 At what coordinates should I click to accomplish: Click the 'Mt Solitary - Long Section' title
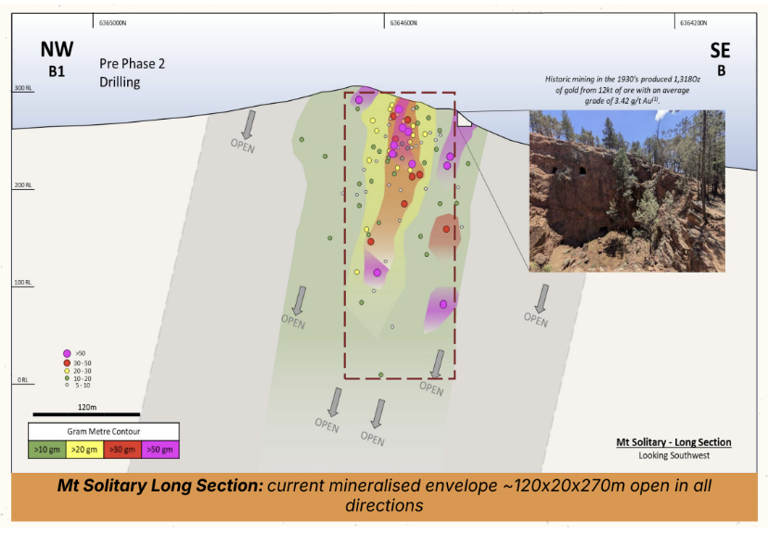coord(673,442)
